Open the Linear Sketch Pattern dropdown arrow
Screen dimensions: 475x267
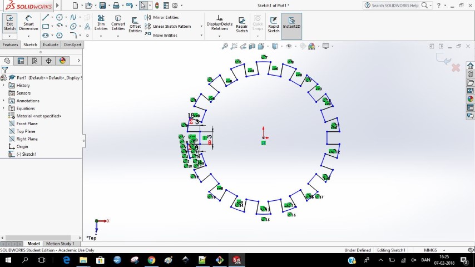[201, 26]
